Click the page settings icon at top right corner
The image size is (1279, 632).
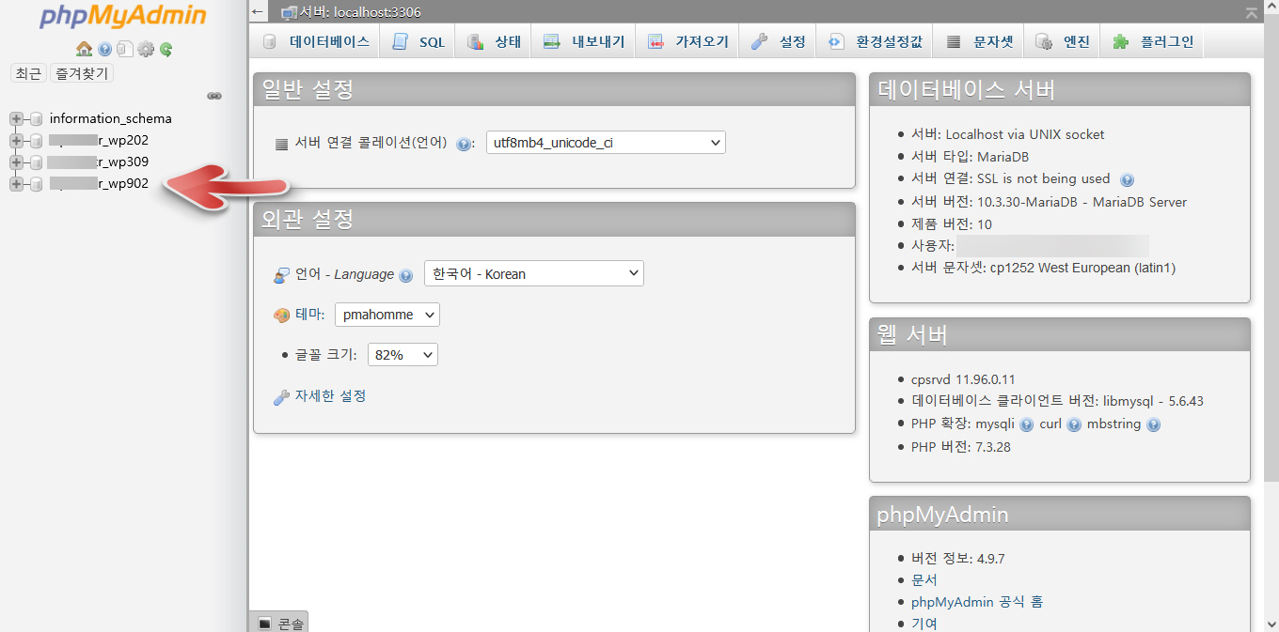coord(1250,12)
